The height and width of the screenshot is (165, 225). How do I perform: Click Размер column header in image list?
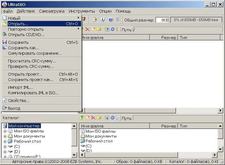pos(164,38)
